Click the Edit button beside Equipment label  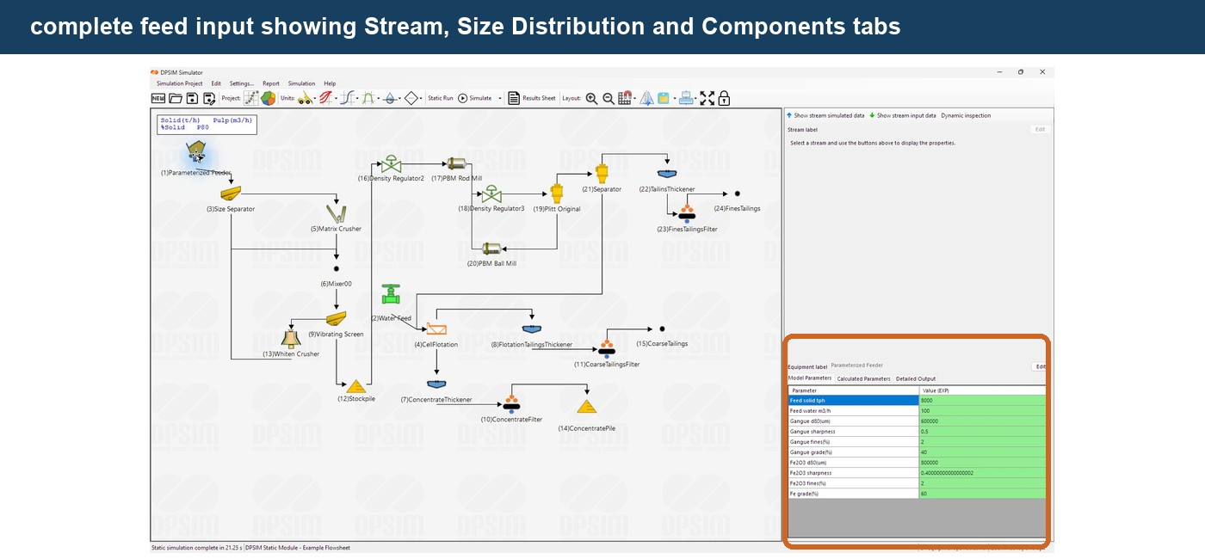(1040, 366)
